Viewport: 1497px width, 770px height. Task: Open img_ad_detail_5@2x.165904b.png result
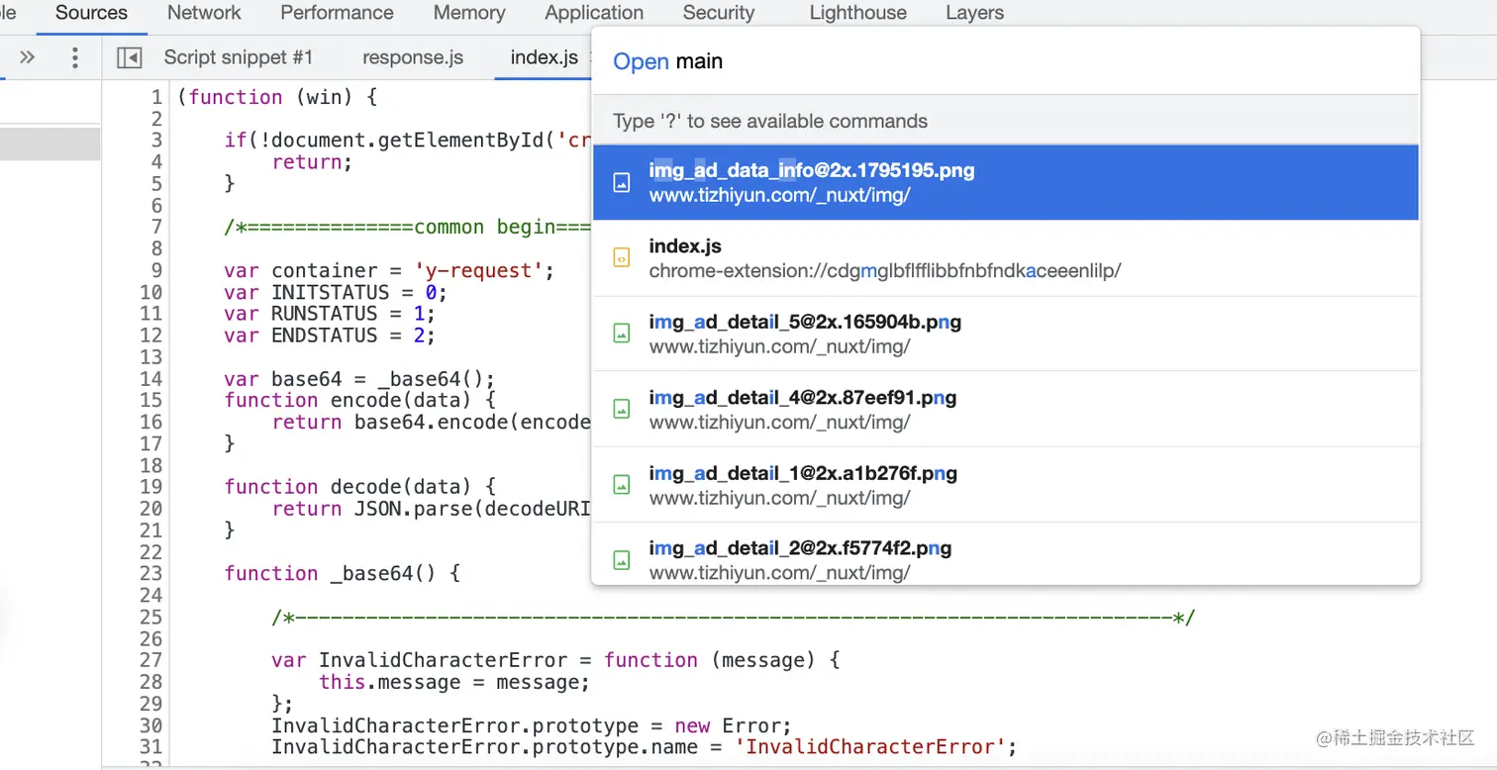pyautogui.click(x=1005, y=334)
